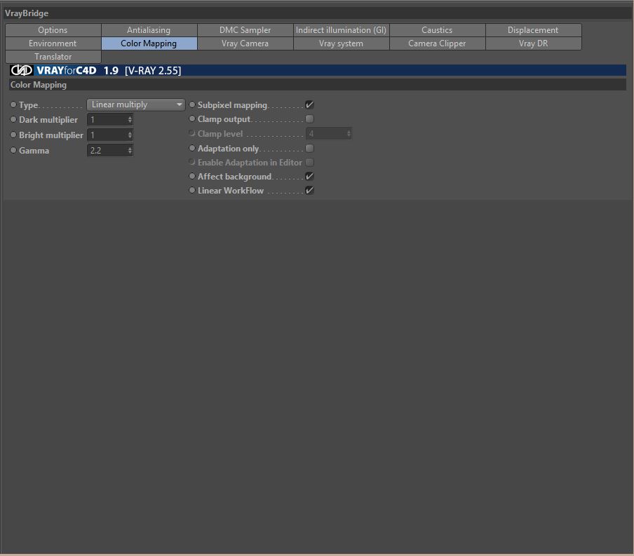Click the Gamma stepper arrows
This screenshot has width=634, height=556.
tap(130, 151)
